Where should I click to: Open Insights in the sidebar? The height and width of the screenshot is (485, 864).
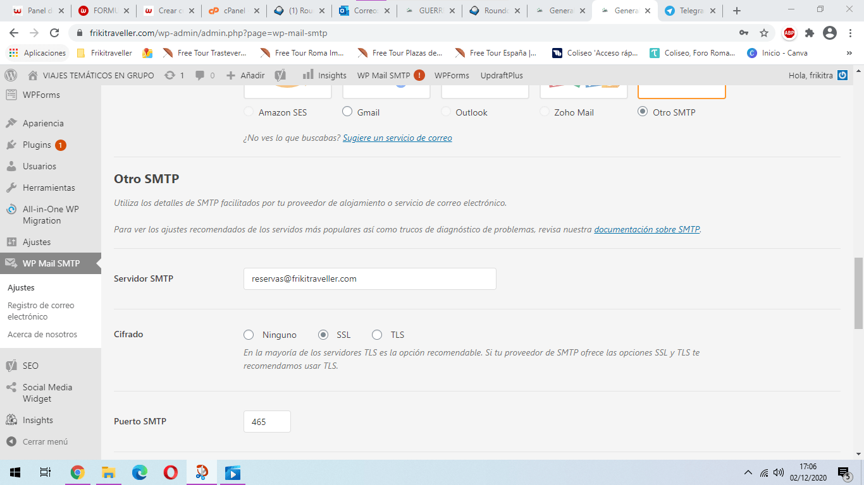coord(51,420)
